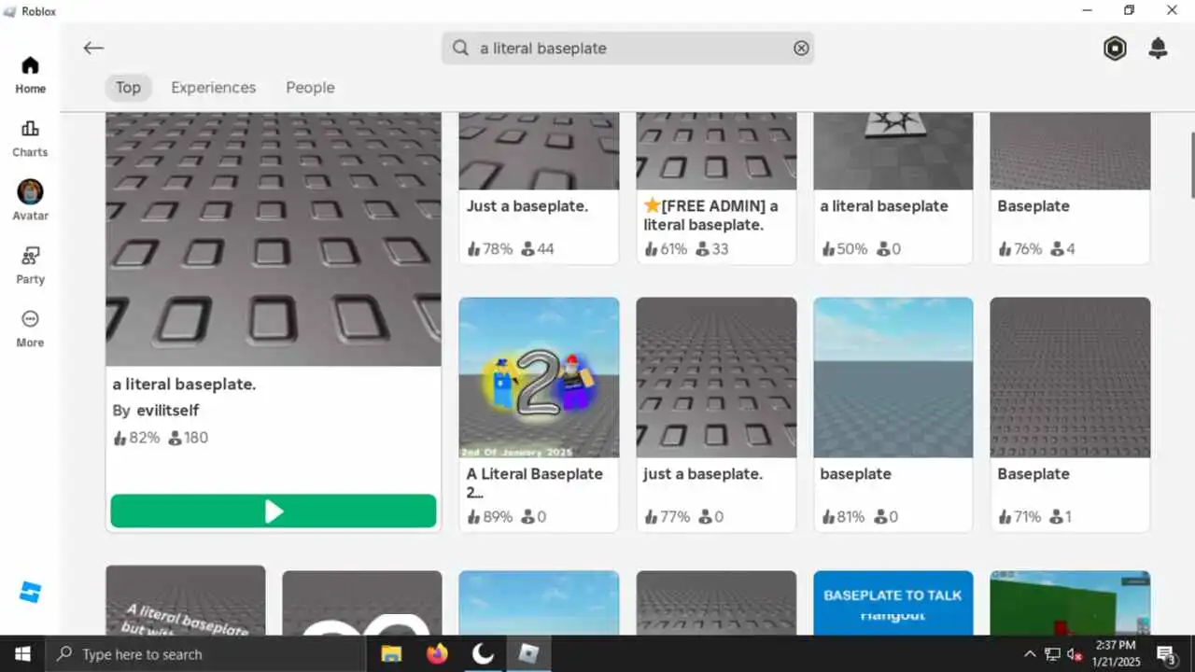Open the crescent moon app in taskbar
The width and height of the screenshot is (1195, 672).
pos(483,654)
